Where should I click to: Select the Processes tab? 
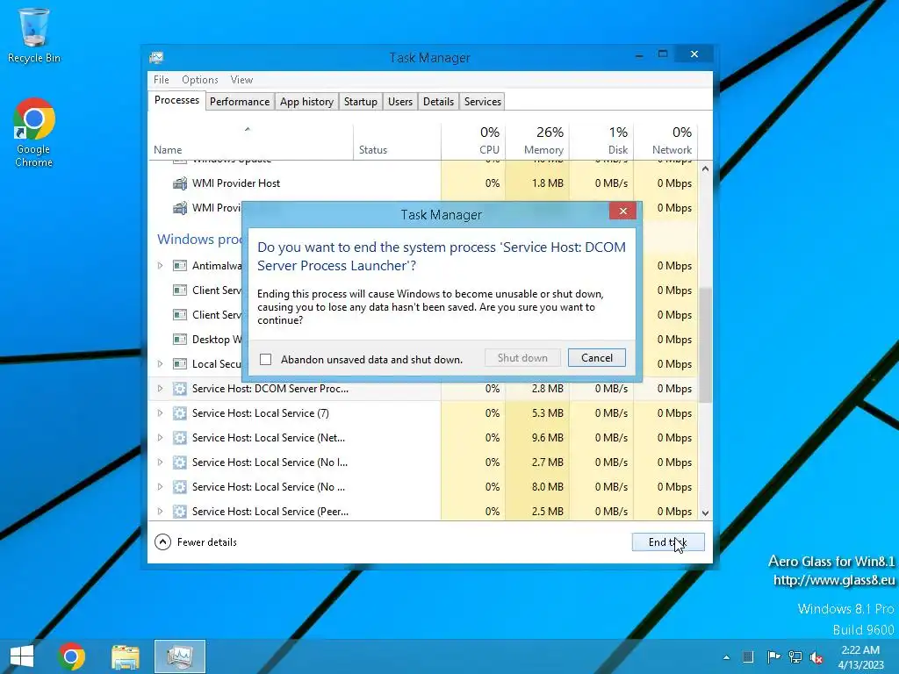point(176,100)
